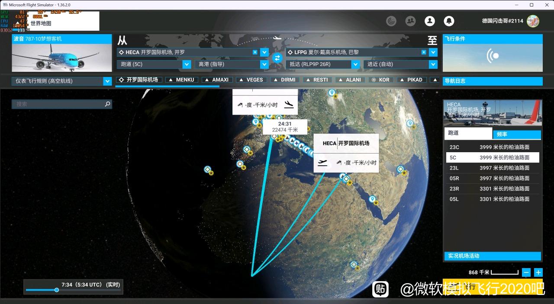Maximize the Microsoft Flight Simulator window
The width and height of the screenshot is (554, 304).
531,5
